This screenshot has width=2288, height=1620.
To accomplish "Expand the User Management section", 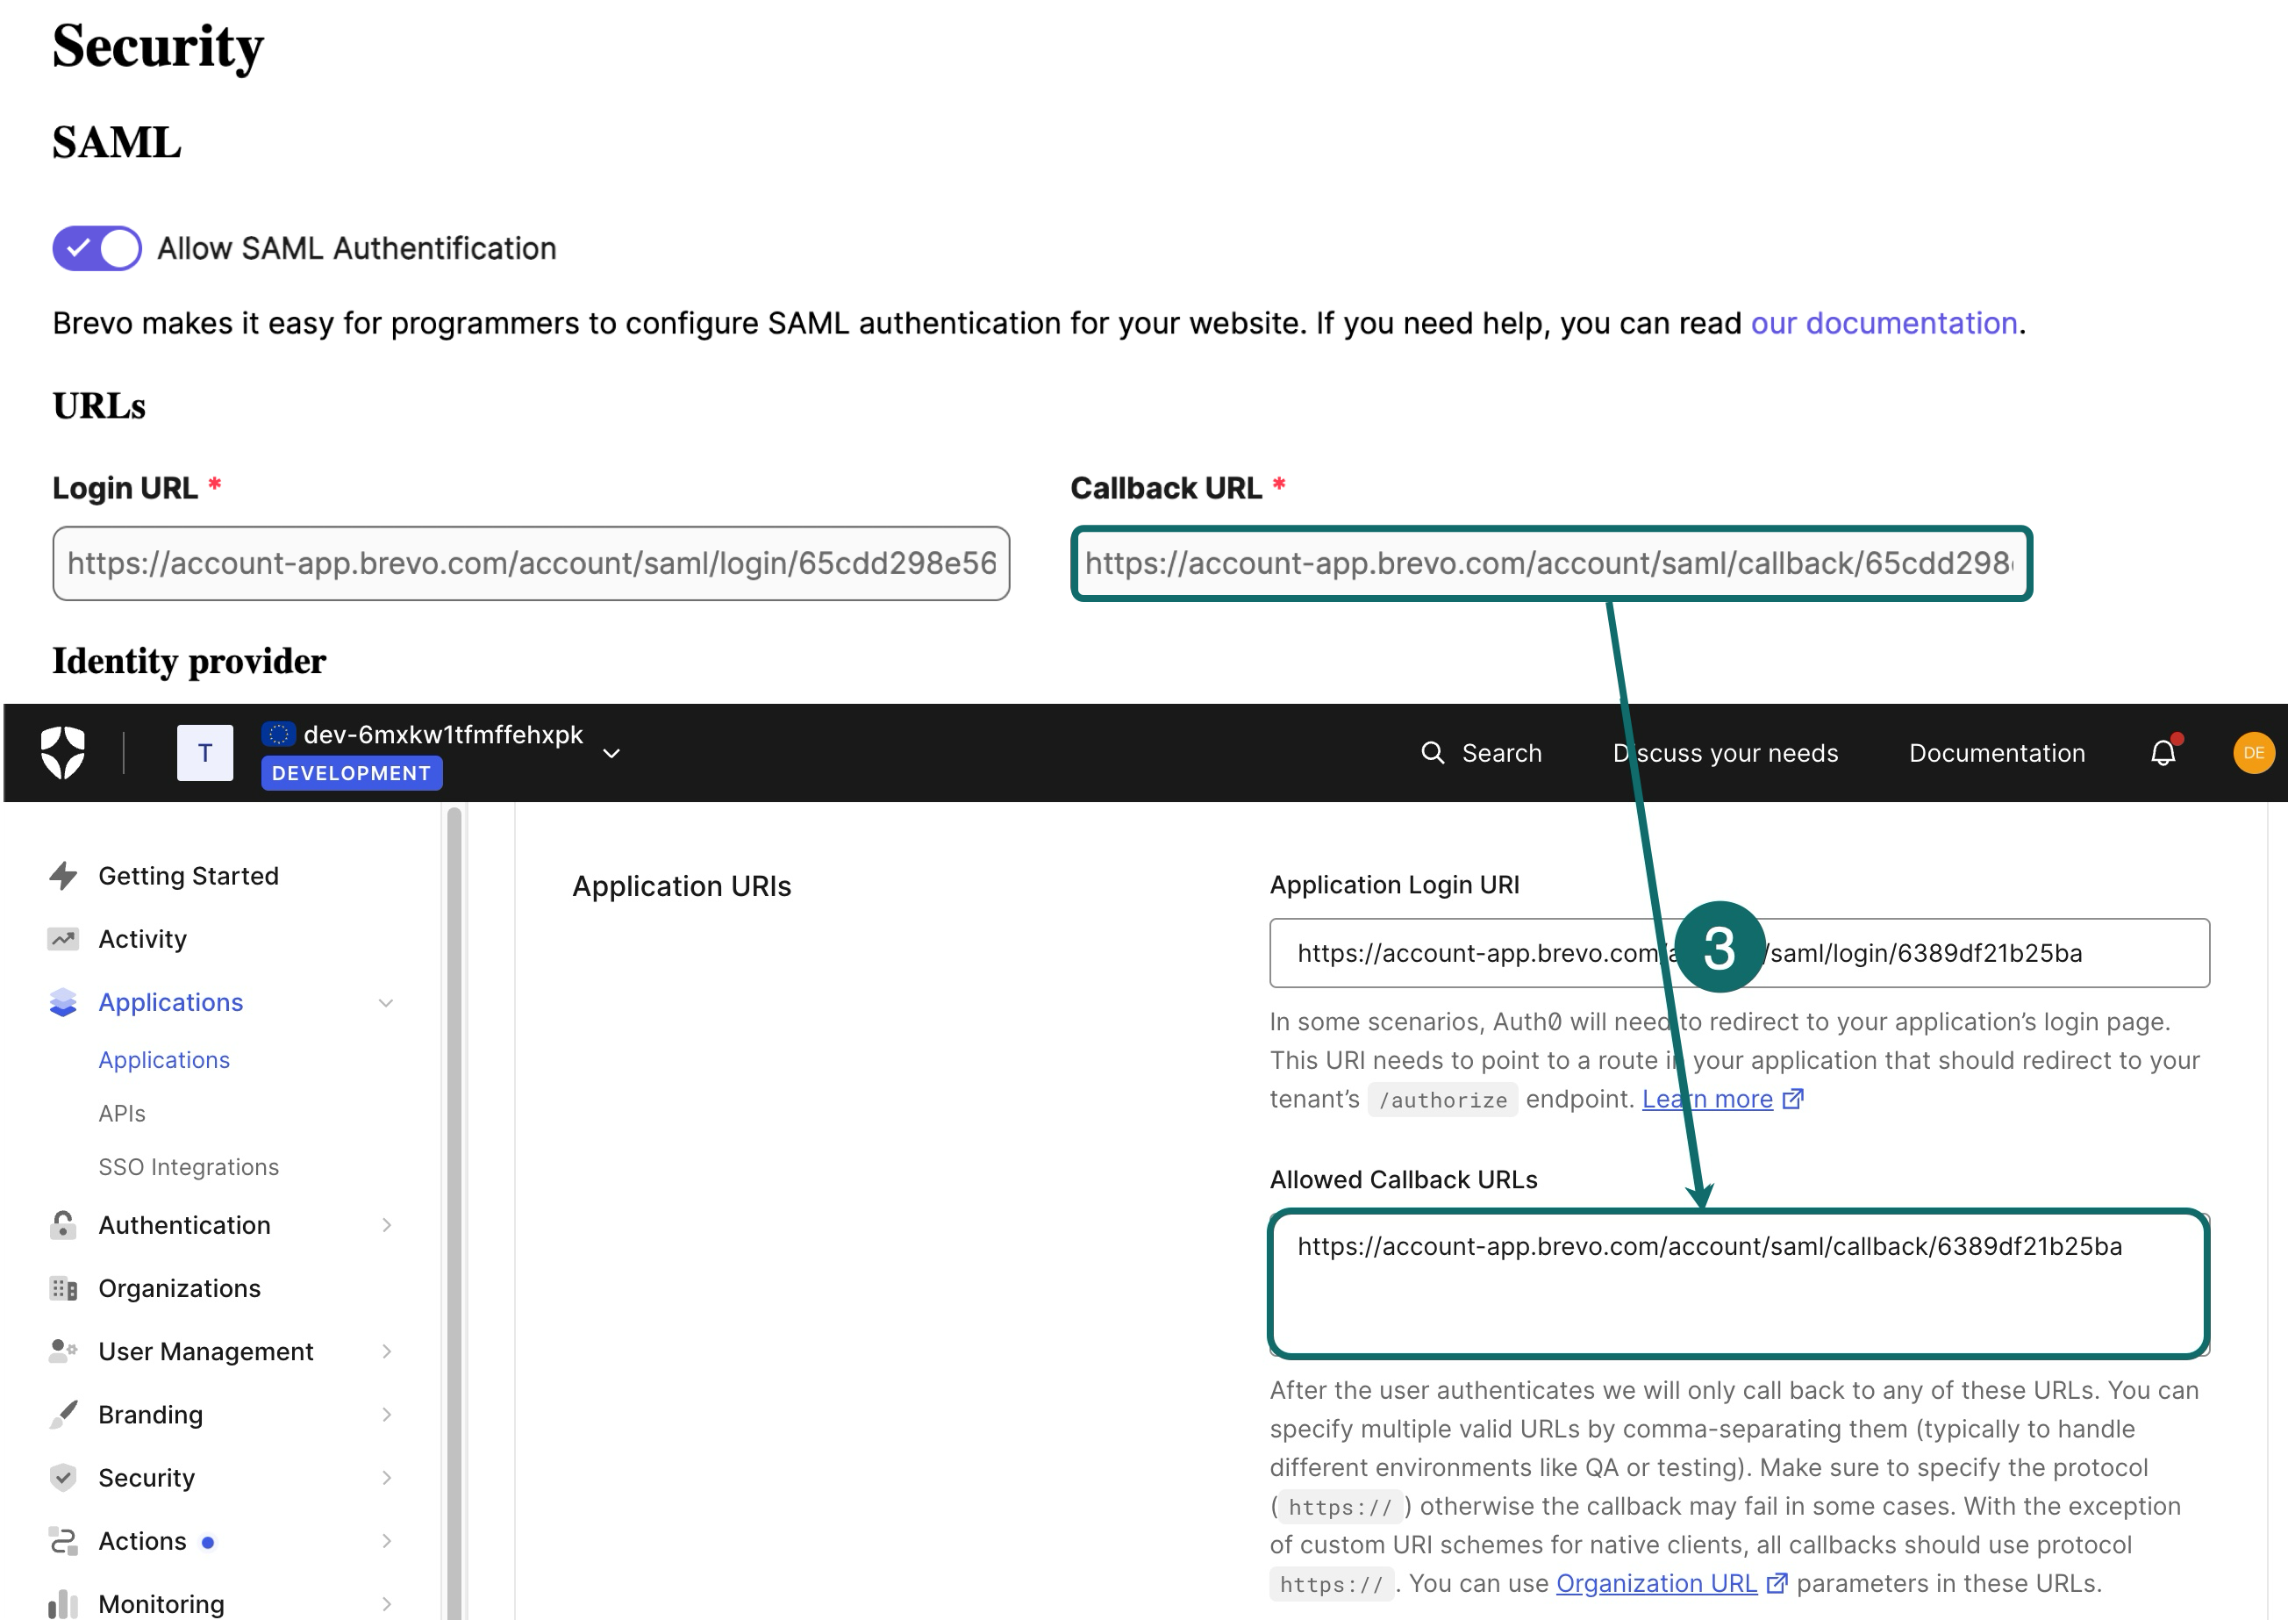I will pos(387,1351).
